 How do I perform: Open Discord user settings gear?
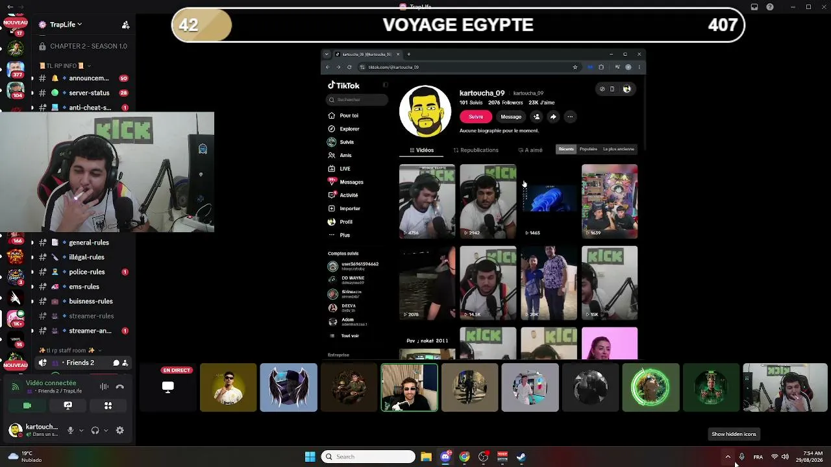[119, 430]
